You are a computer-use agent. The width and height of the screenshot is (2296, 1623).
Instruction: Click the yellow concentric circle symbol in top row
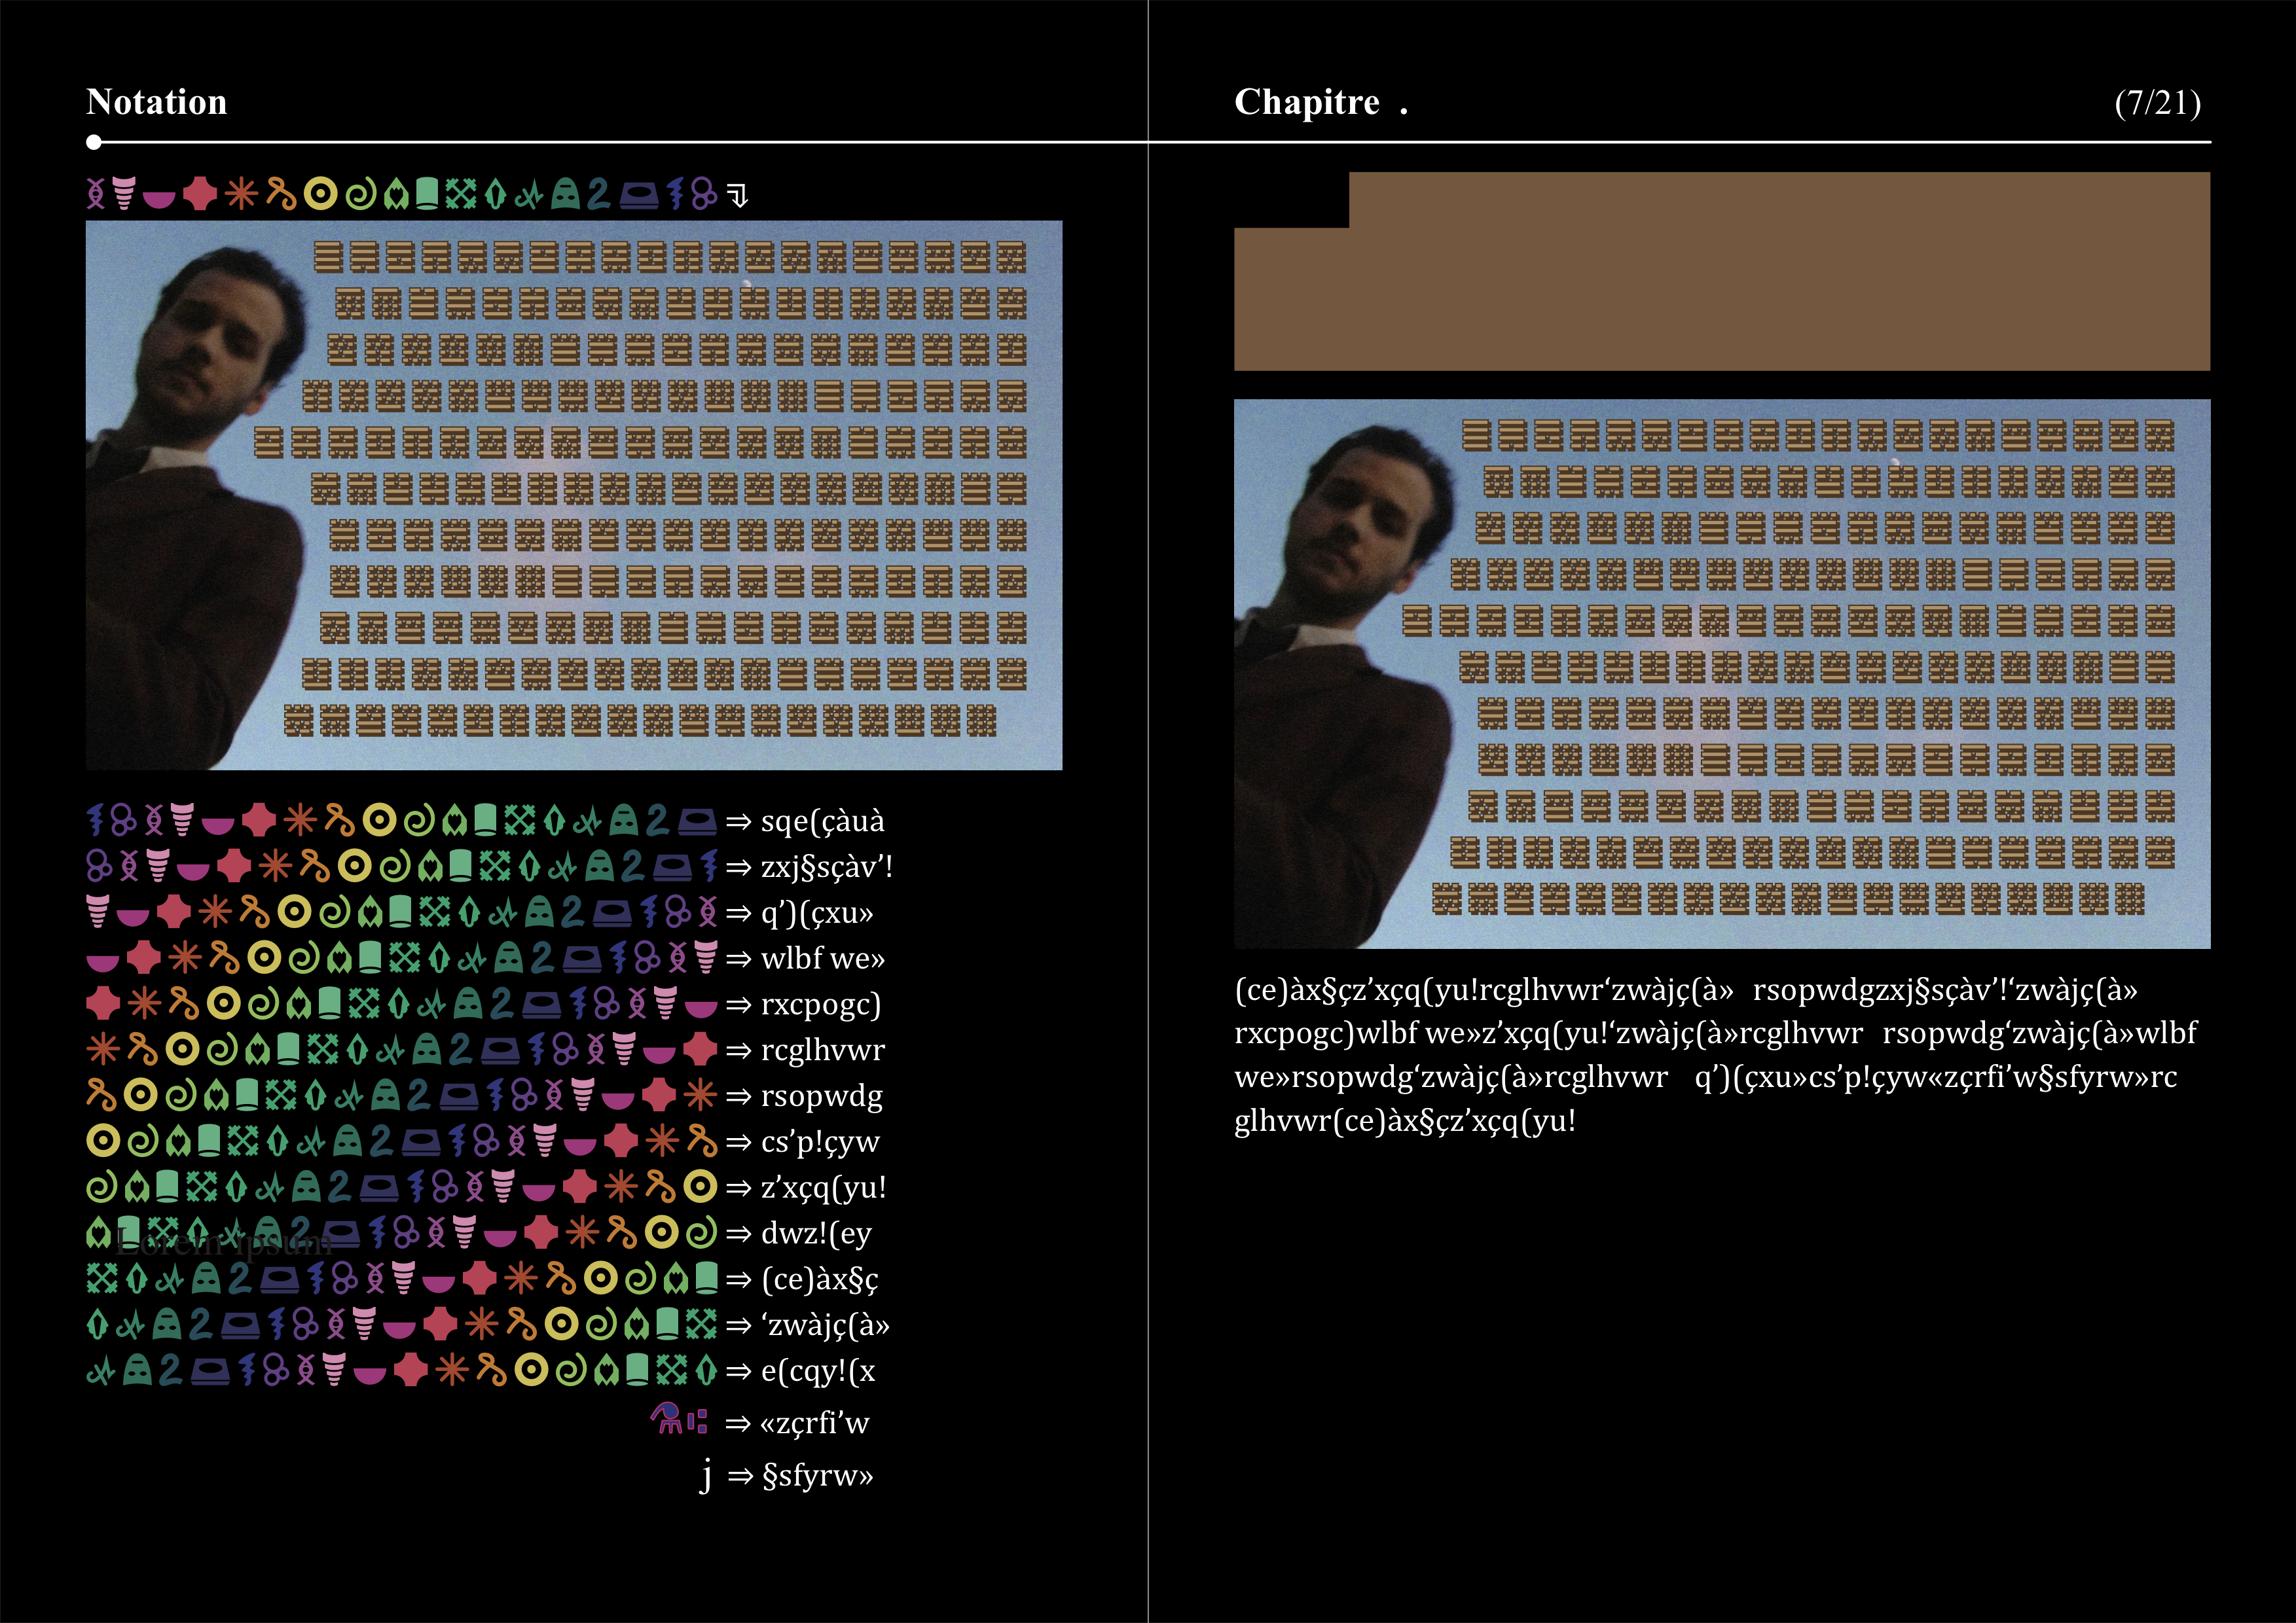tap(320, 194)
